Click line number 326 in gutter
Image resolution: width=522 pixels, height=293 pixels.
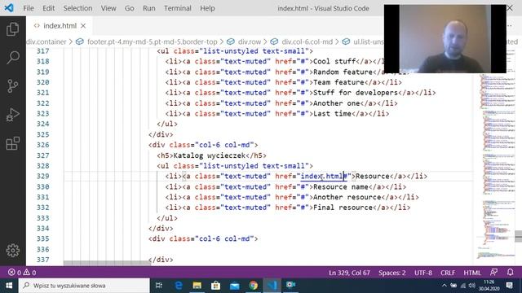(x=42, y=145)
